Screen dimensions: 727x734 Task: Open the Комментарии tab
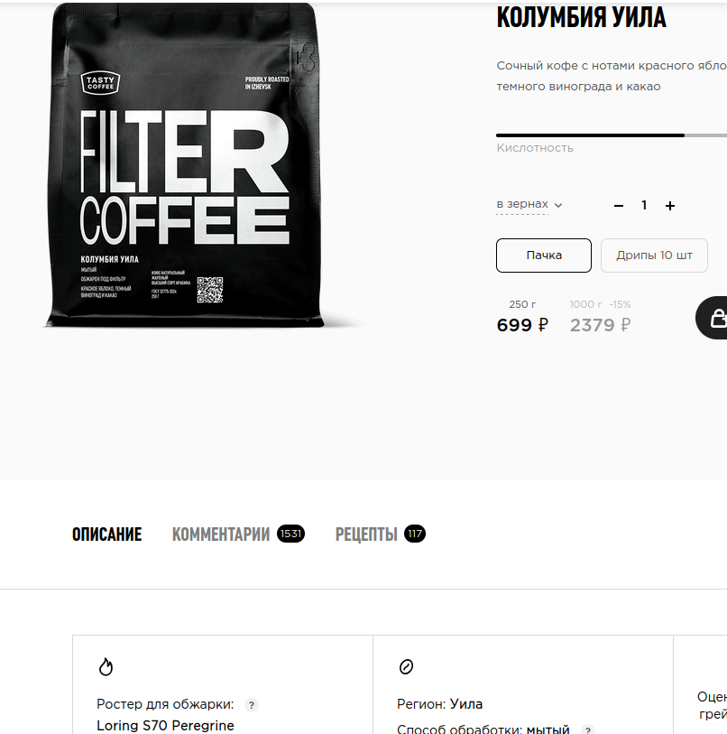[238, 534]
